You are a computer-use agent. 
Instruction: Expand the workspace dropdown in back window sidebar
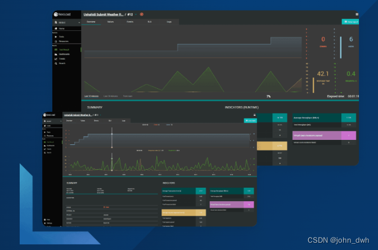click(79, 22)
